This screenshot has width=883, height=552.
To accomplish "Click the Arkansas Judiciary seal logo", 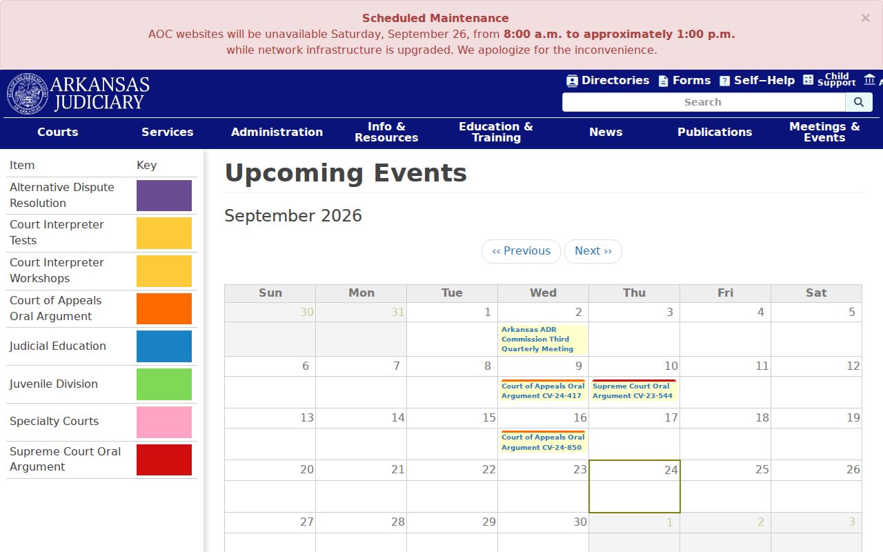I will (x=28, y=94).
